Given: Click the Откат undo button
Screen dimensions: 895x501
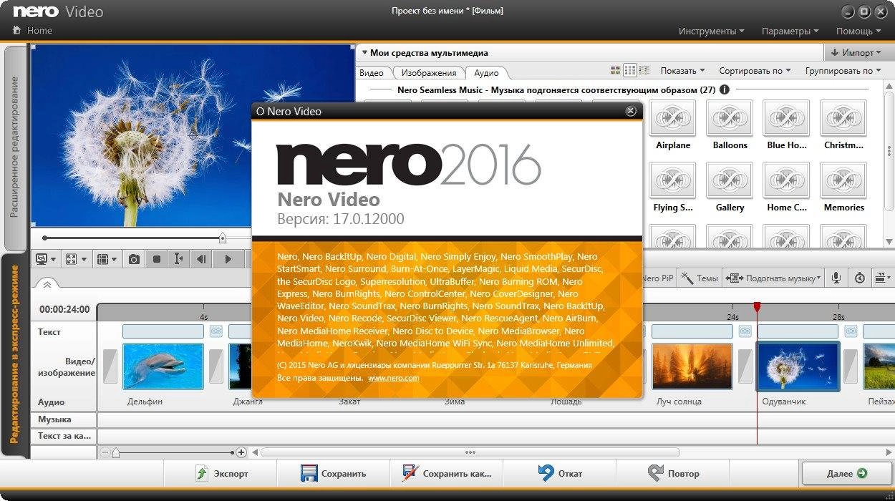Looking at the screenshot, I should (560, 473).
